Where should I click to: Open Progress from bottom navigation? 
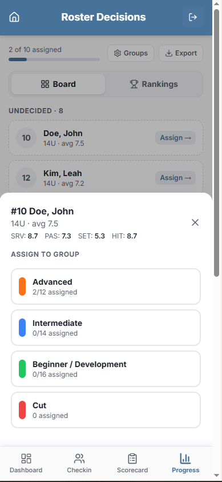[185, 463]
